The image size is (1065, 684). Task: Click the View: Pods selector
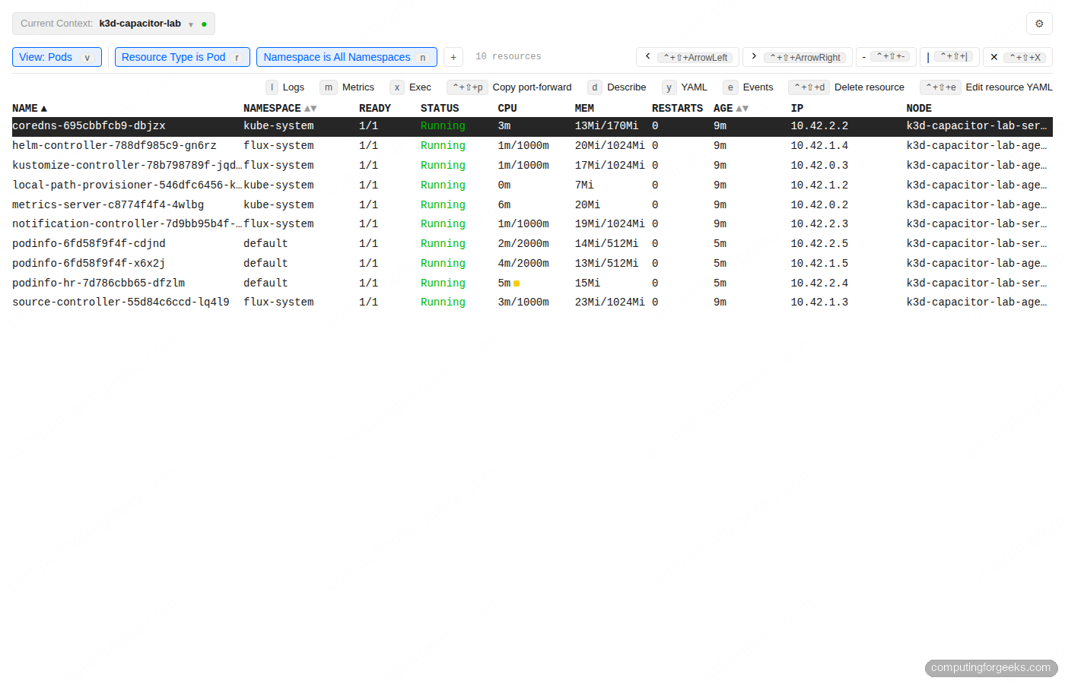click(57, 57)
